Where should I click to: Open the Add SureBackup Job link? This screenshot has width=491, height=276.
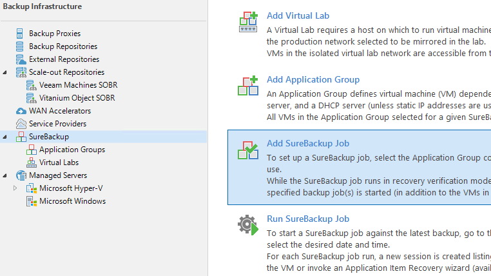tap(308, 144)
